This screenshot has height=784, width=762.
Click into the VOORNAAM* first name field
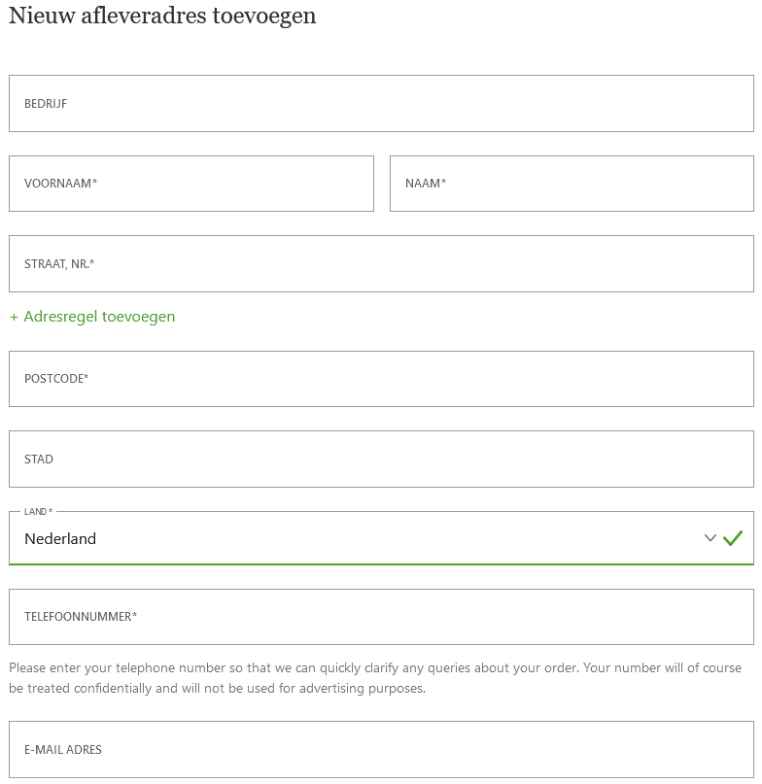(x=191, y=184)
